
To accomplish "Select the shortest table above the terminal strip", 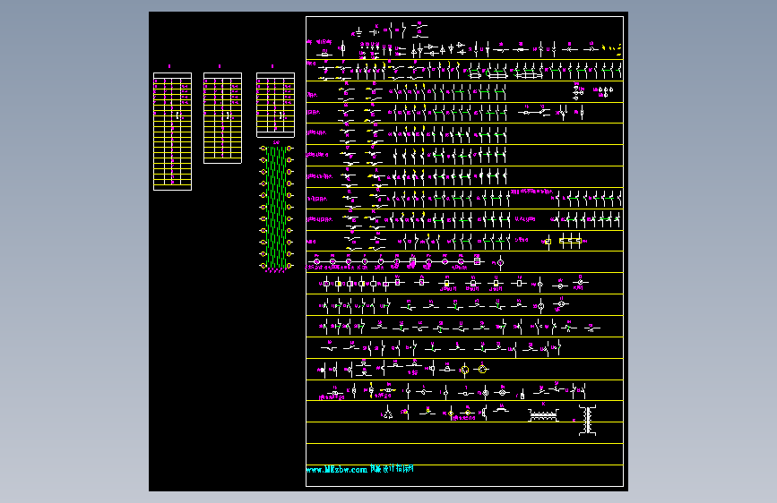I will (275, 105).
